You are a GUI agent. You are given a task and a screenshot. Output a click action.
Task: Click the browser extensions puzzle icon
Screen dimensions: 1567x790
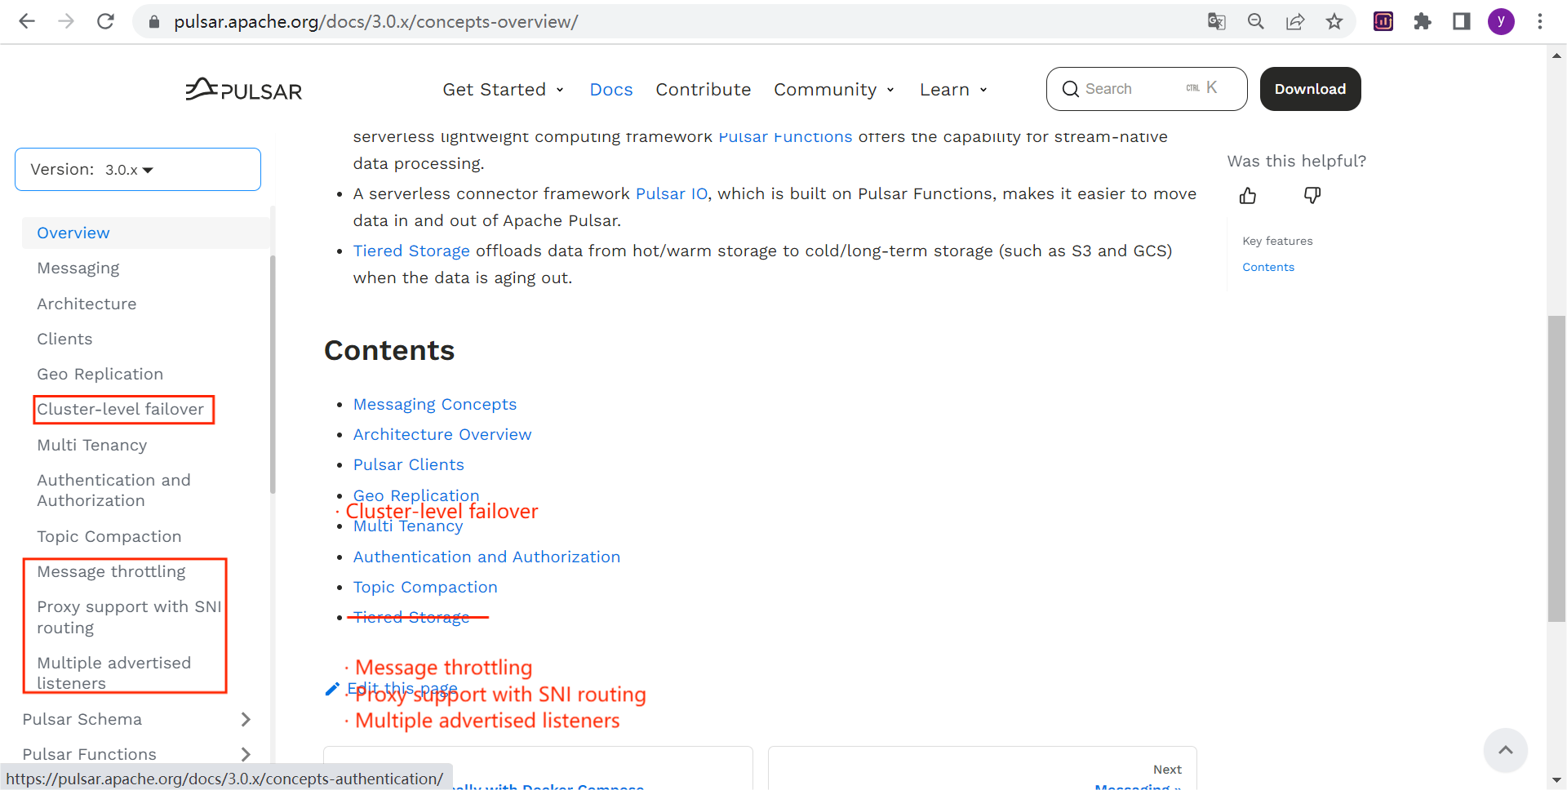tap(1422, 21)
